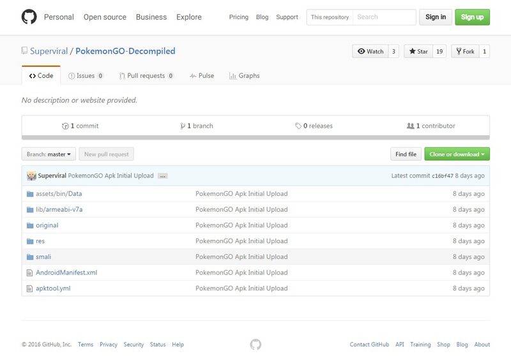The width and height of the screenshot is (511, 356).
Task: Switch to the Pull requests tab
Action: click(x=146, y=76)
